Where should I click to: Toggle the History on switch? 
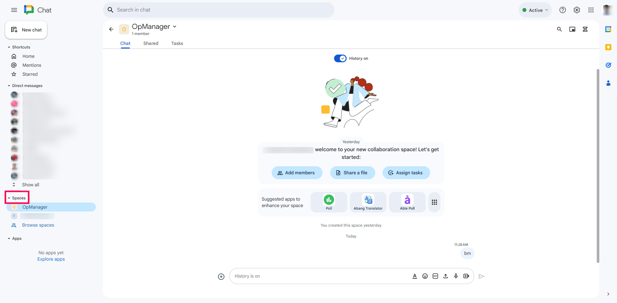pos(340,58)
